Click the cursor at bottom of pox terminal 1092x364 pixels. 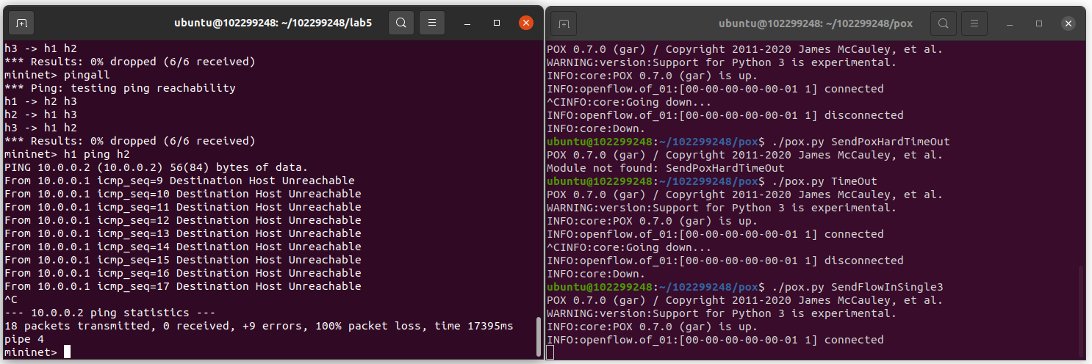point(550,352)
